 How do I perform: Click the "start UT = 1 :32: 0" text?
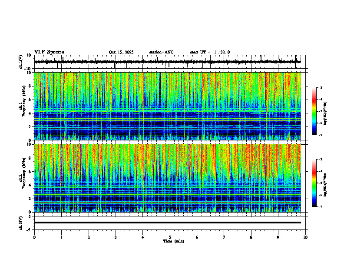tap(210, 52)
